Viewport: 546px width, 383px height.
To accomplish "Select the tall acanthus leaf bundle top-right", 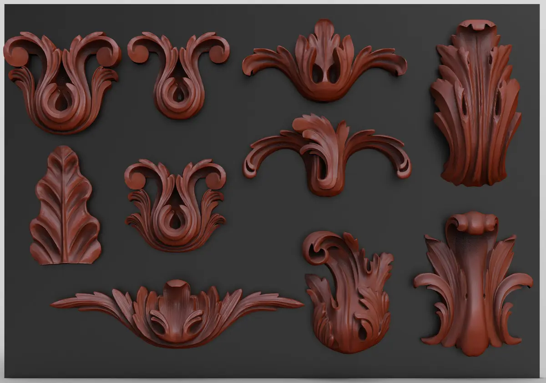I will click(476, 103).
